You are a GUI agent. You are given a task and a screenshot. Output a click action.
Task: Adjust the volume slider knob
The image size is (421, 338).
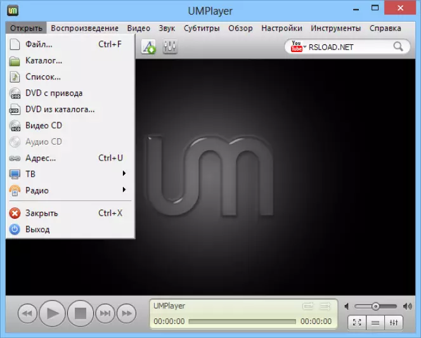[375, 306]
